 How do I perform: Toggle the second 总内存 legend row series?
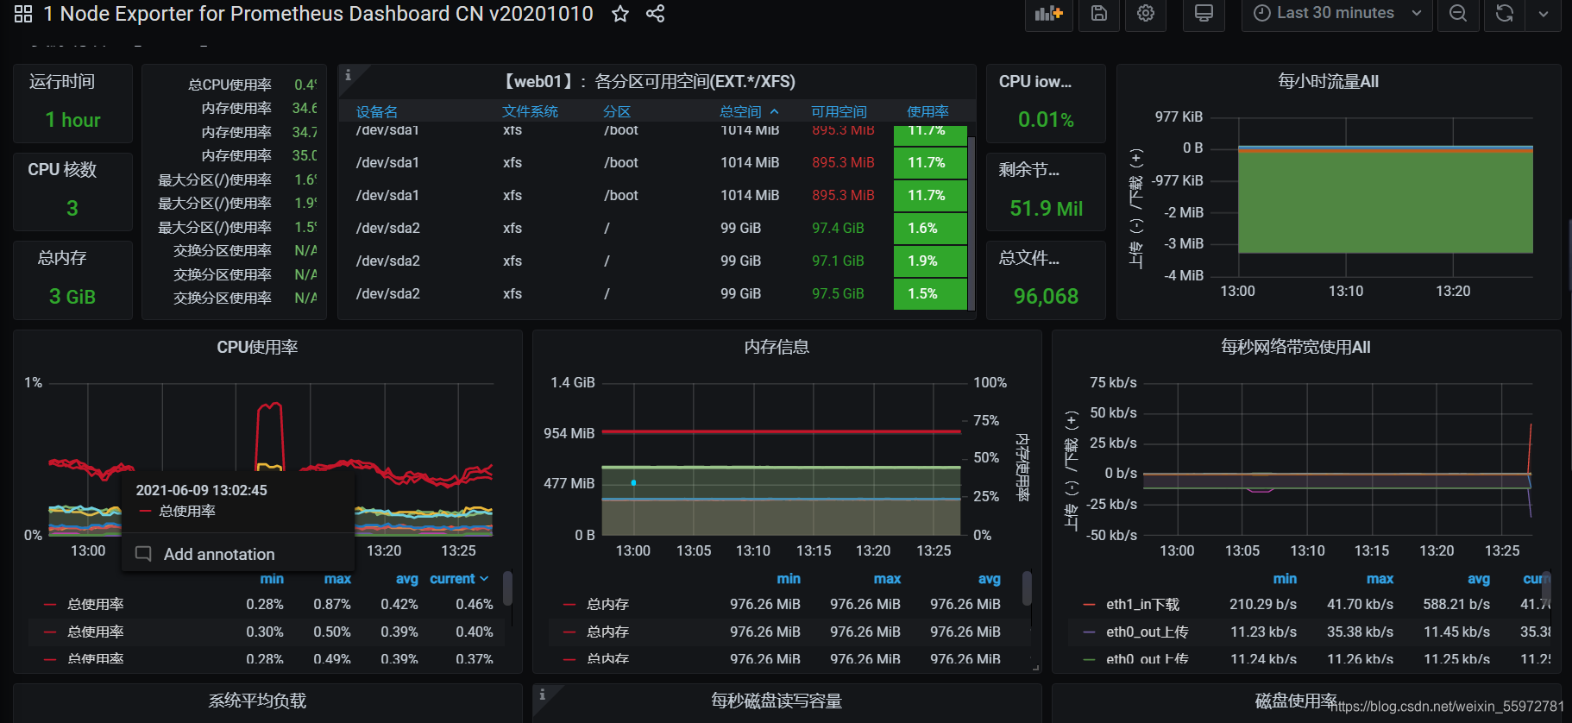[x=608, y=632]
